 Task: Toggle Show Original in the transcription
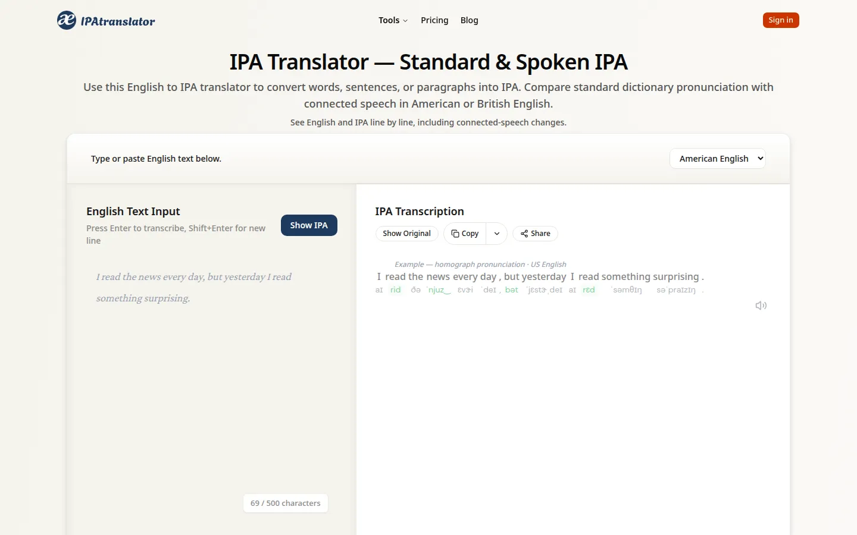[406, 234]
